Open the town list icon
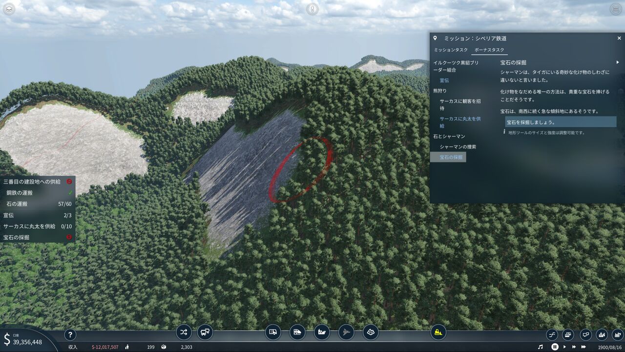Image resolution: width=625 pixels, height=352 pixels. [x=602, y=335]
